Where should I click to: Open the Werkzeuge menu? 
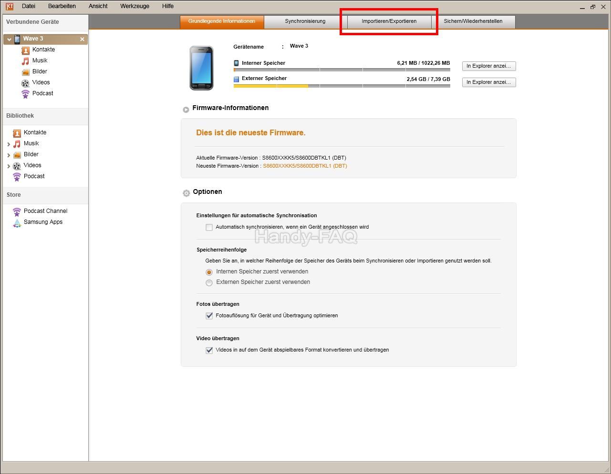point(135,6)
